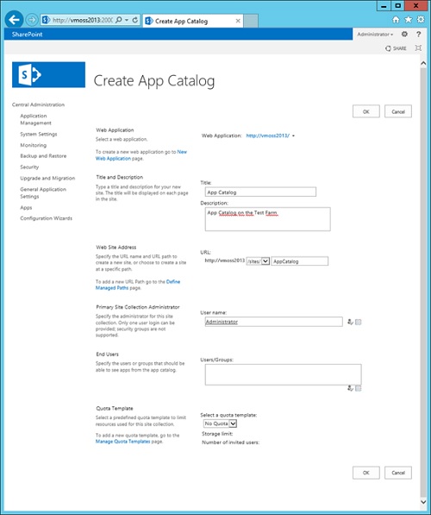The image size is (431, 515).
Task: Close the Create App Catalog tab
Action: coord(238,21)
